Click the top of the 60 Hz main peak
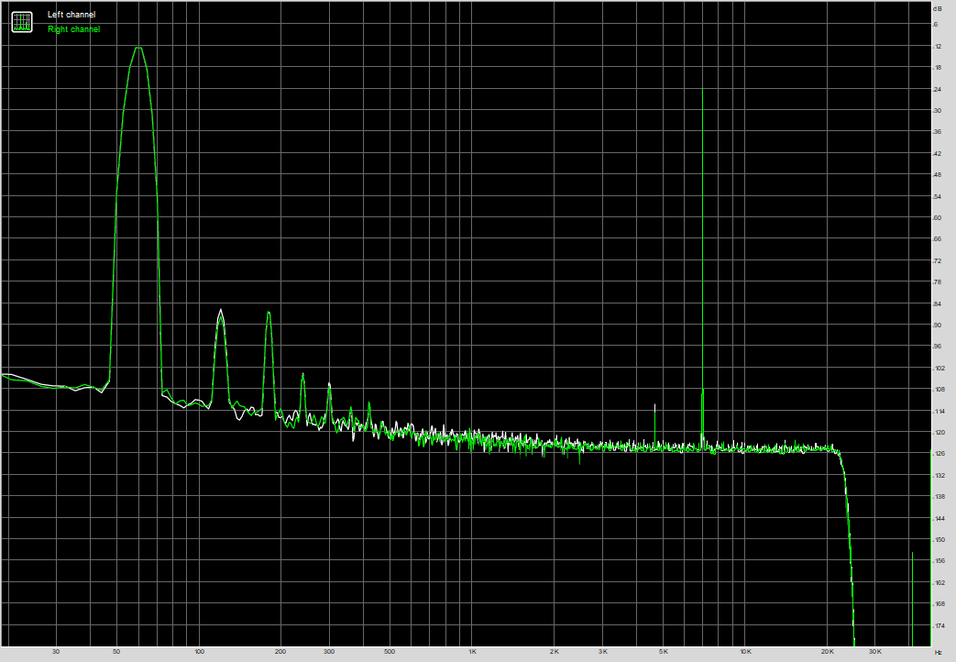This screenshot has height=662, width=956. coord(137,47)
